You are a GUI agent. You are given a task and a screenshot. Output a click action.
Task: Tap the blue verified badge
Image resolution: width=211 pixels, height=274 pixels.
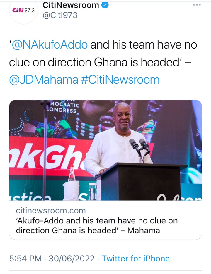coord(105,5)
